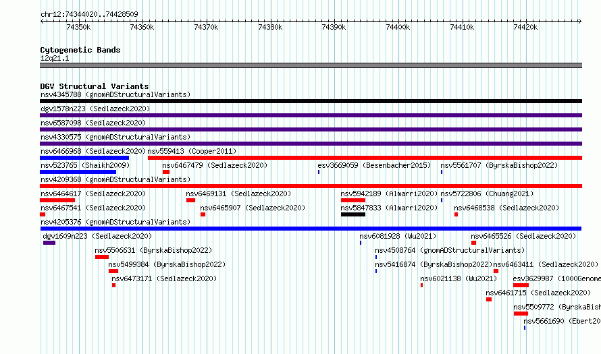This screenshot has height=354, width=601.
Task: Click nsv6465526 Sedlazeck2020 label
Action: pyautogui.click(x=523, y=236)
